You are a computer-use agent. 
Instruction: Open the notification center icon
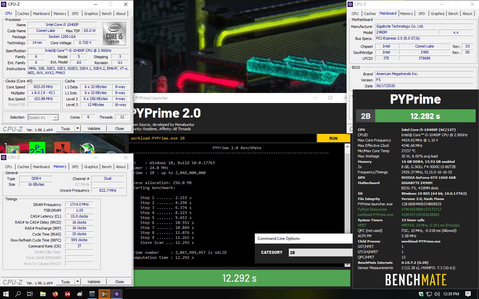point(468,294)
